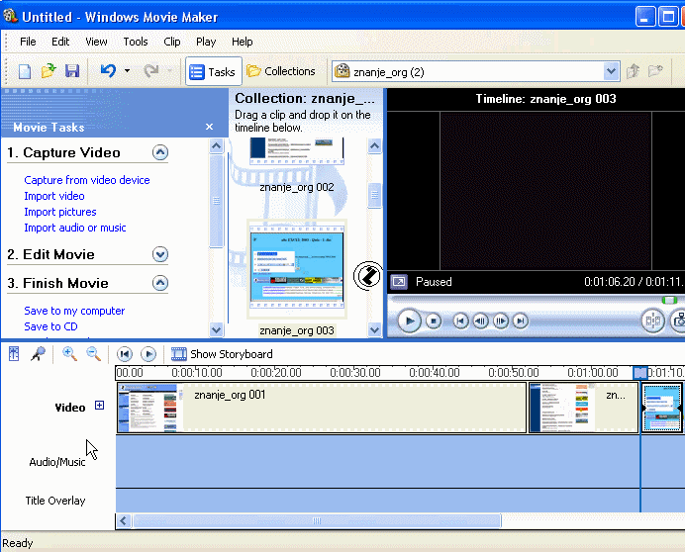The height and width of the screenshot is (552, 685).
Task: Click the timeline horizontal scrollbar thumb
Action: point(317,521)
